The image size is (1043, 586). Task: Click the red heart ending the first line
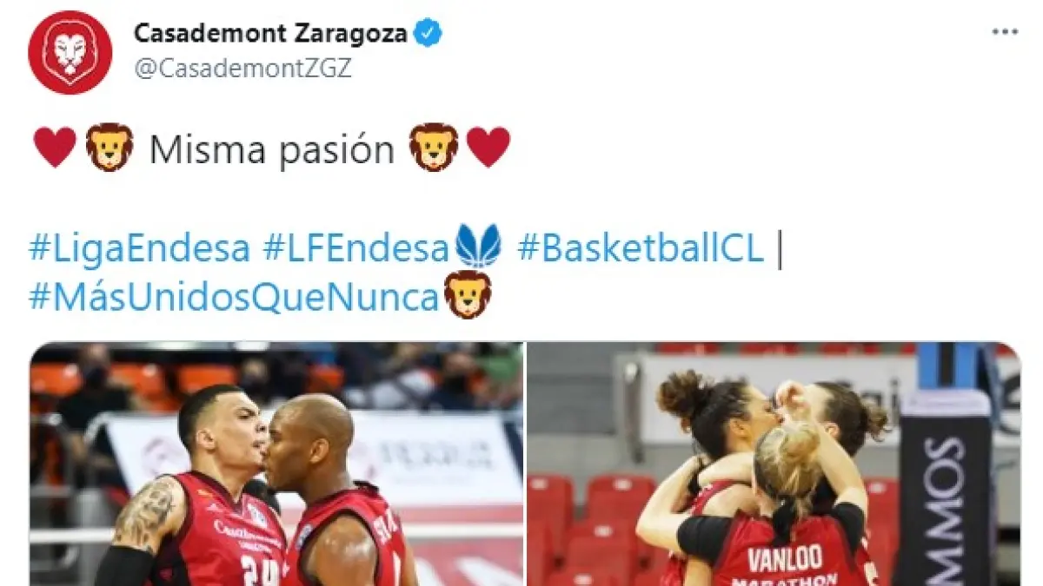488,148
